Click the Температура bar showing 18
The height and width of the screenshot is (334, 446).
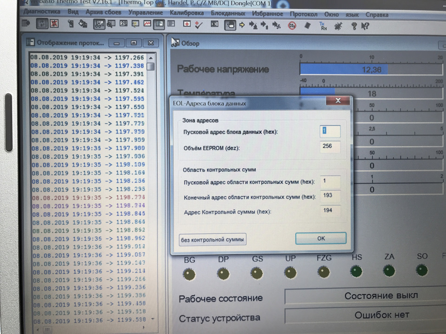(371, 93)
